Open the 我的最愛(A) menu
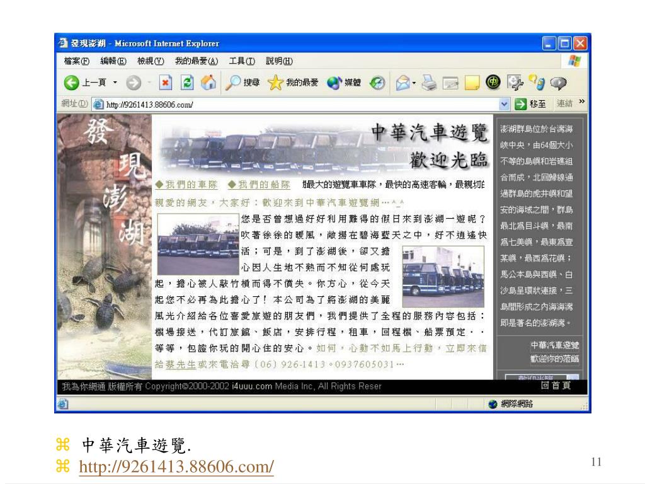 (x=197, y=61)
